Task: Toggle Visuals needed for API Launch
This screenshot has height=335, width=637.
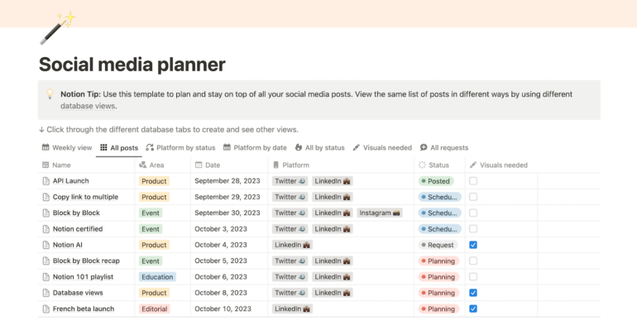Action: [x=473, y=181]
